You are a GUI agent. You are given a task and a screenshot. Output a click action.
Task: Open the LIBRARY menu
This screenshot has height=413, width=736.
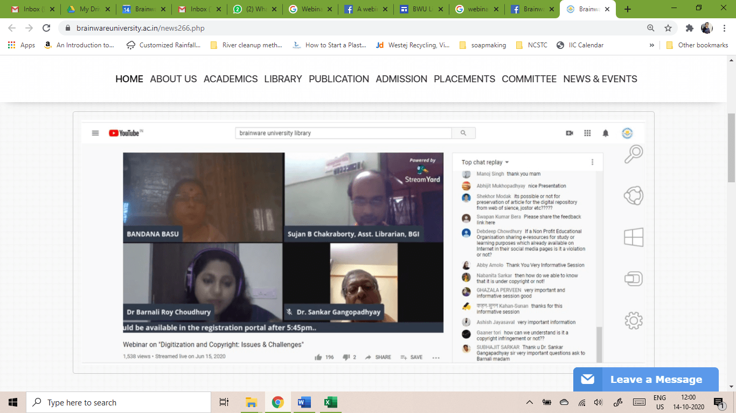click(x=283, y=79)
